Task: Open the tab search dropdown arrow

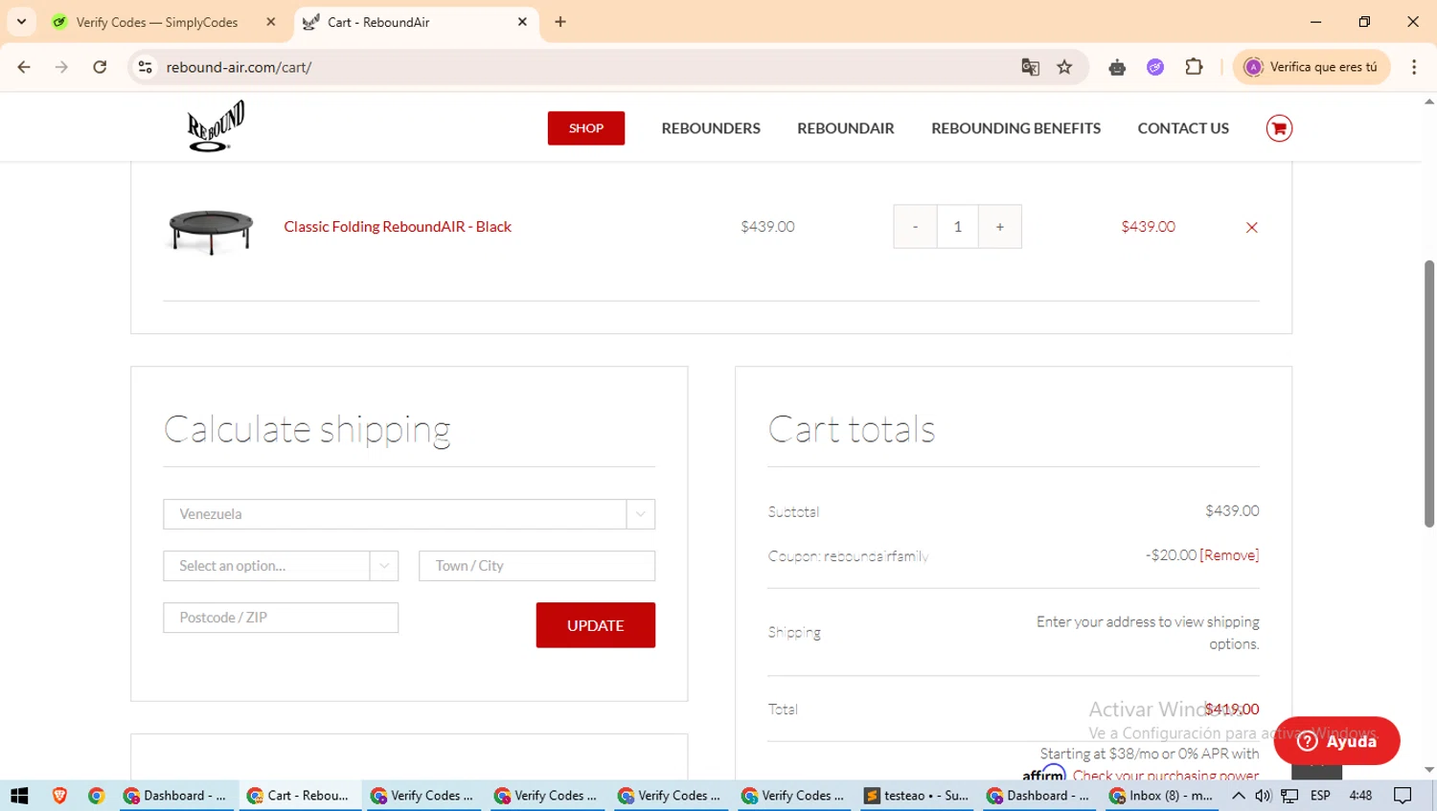Action: [x=21, y=22]
